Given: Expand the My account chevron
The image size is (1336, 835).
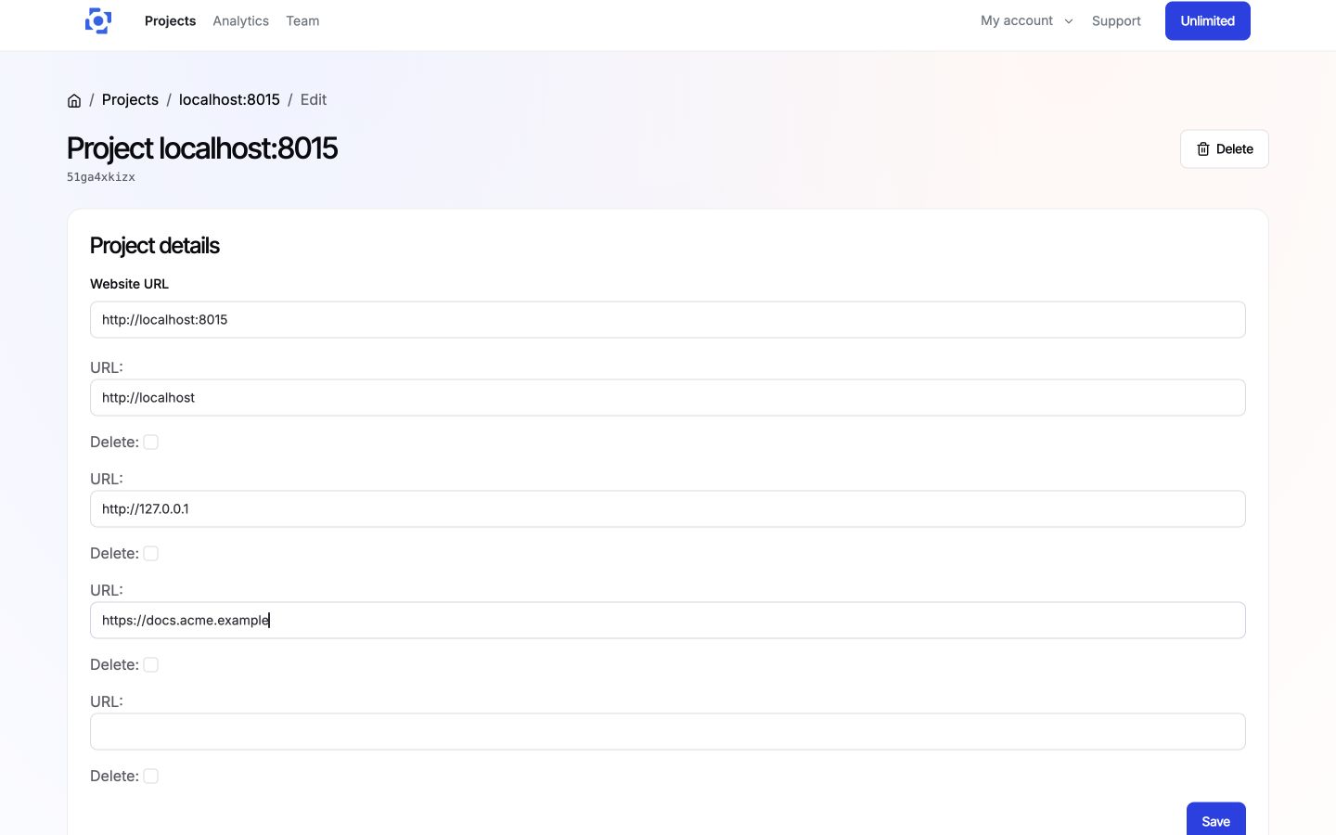Looking at the screenshot, I should (x=1069, y=21).
